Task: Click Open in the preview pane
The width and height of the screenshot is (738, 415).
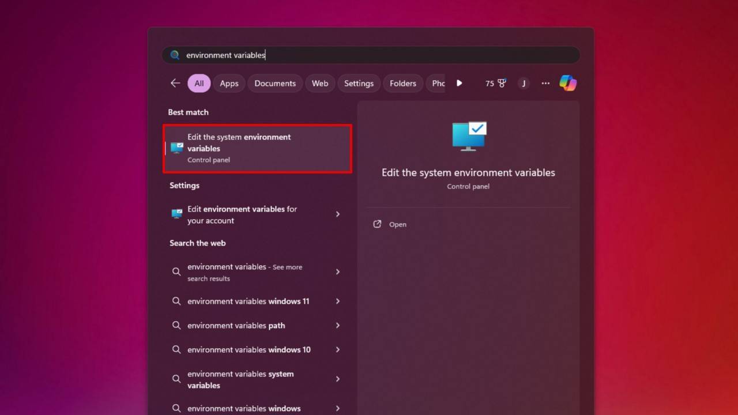Action: click(x=397, y=224)
